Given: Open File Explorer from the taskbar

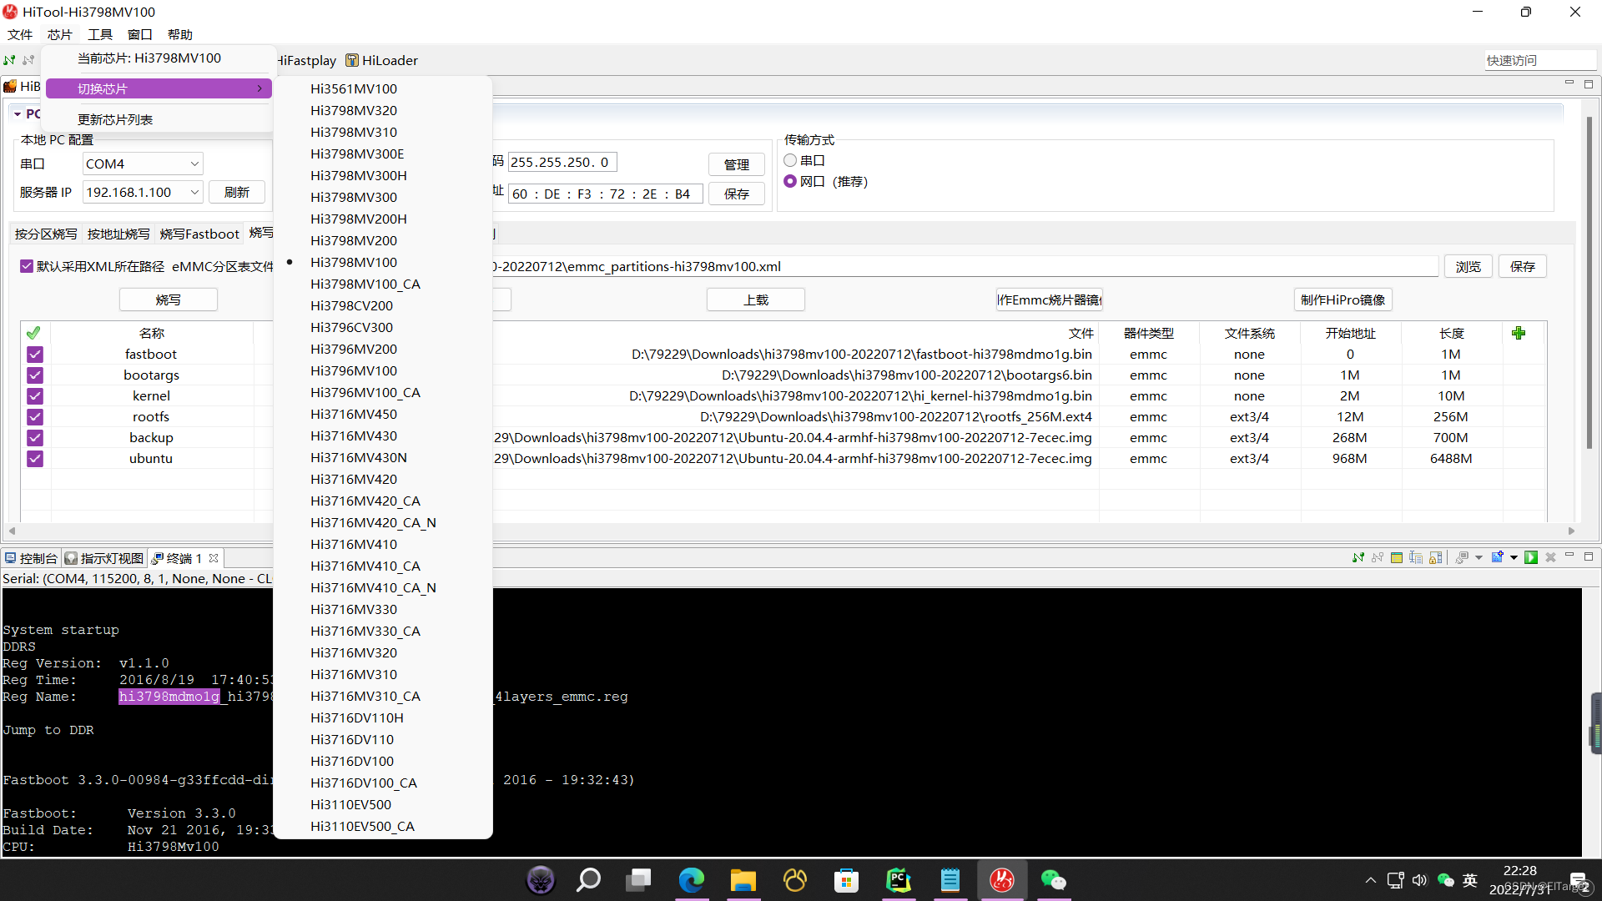Looking at the screenshot, I should click(x=743, y=879).
